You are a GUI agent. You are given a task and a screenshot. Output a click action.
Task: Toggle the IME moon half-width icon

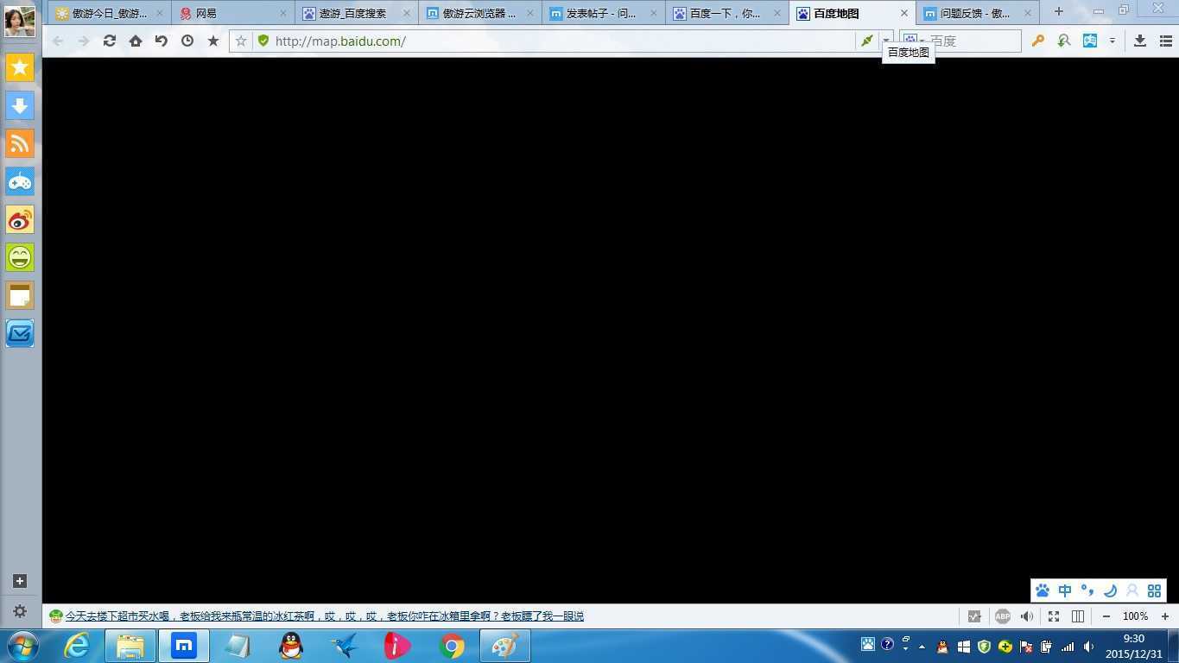click(1110, 590)
